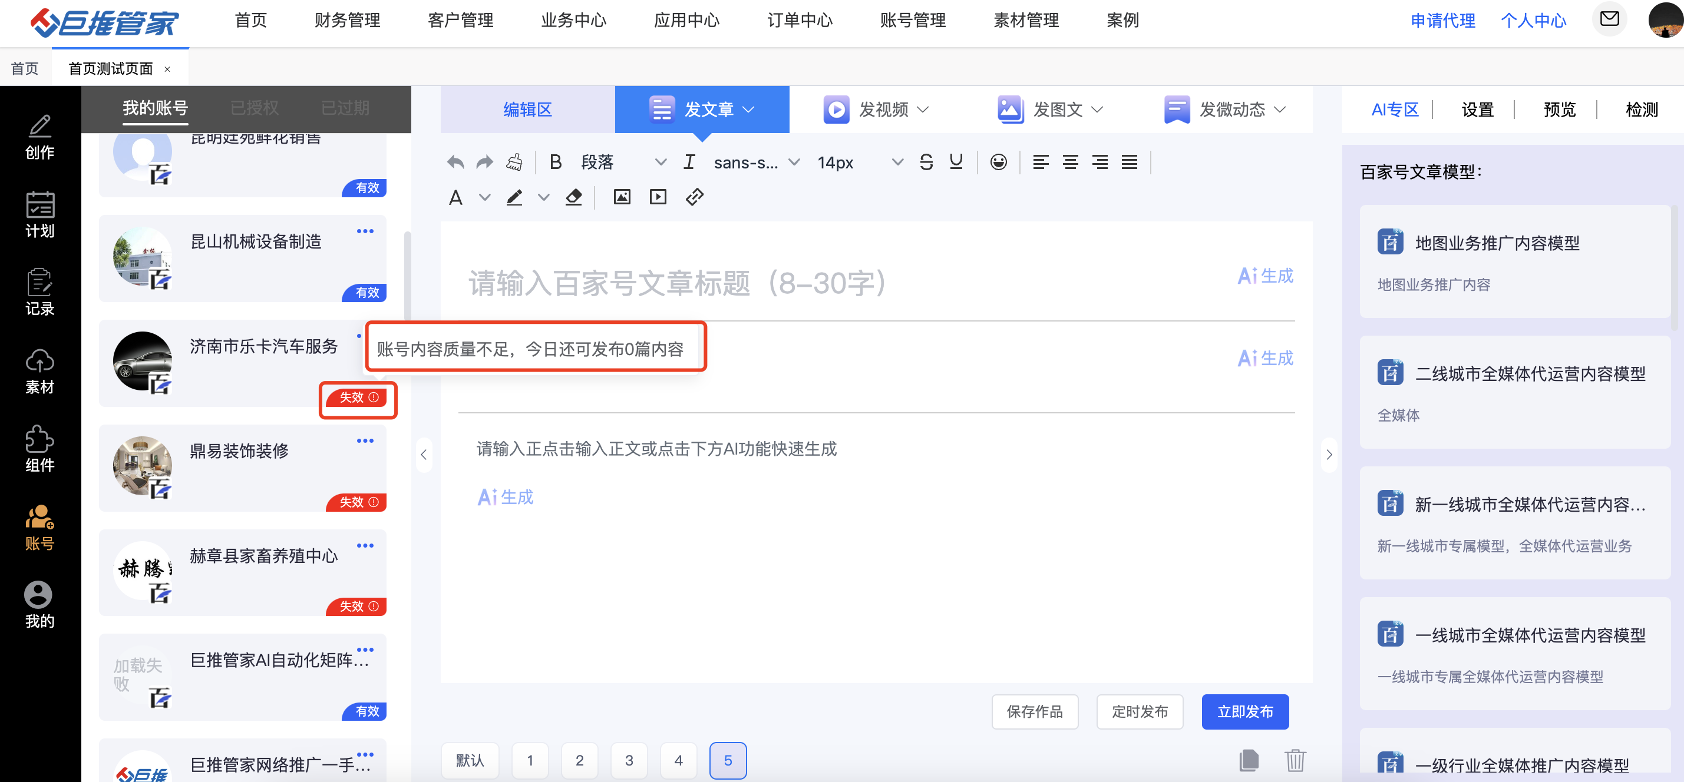Insert a video into the article
This screenshot has height=782, width=1684.
click(658, 197)
